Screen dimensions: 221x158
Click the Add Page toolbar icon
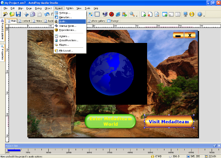tap(144, 14)
